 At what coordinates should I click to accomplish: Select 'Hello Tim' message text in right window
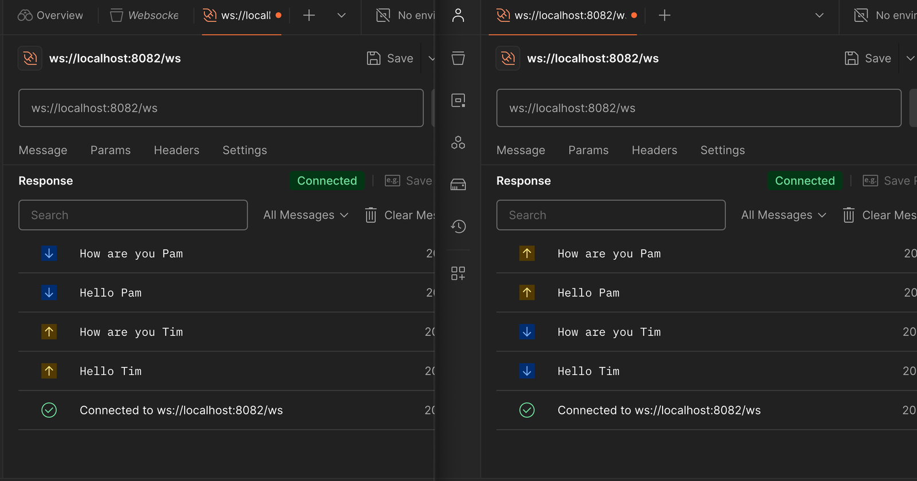[589, 371]
